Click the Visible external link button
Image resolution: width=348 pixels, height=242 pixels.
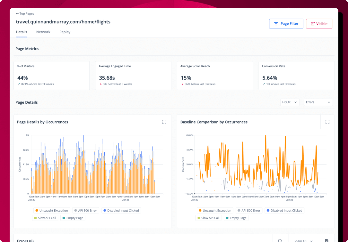[319, 24]
